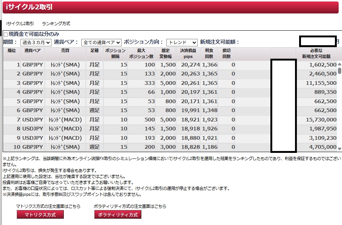Click the 利食回数 column header
Viewport: 342px width, 225px height.
(209, 53)
